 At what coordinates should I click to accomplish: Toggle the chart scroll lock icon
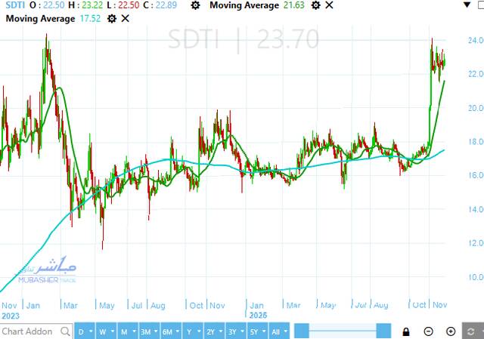pos(407,331)
